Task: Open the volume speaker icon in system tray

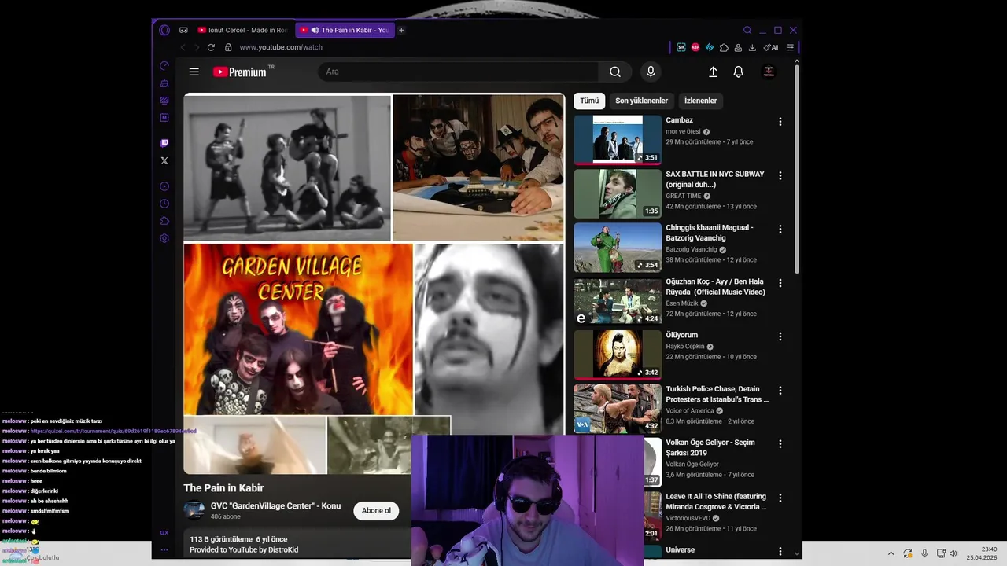Action: tap(954, 553)
